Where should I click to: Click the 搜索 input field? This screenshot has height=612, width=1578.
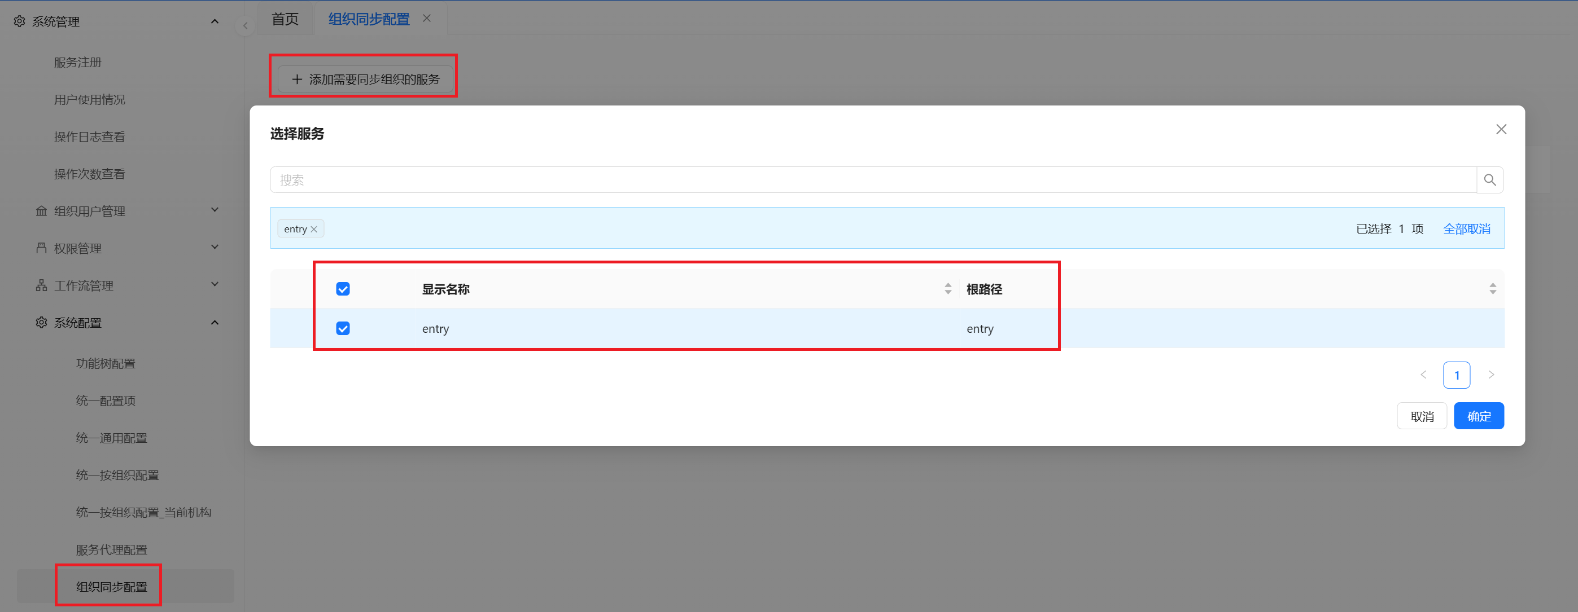(x=873, y=180)
